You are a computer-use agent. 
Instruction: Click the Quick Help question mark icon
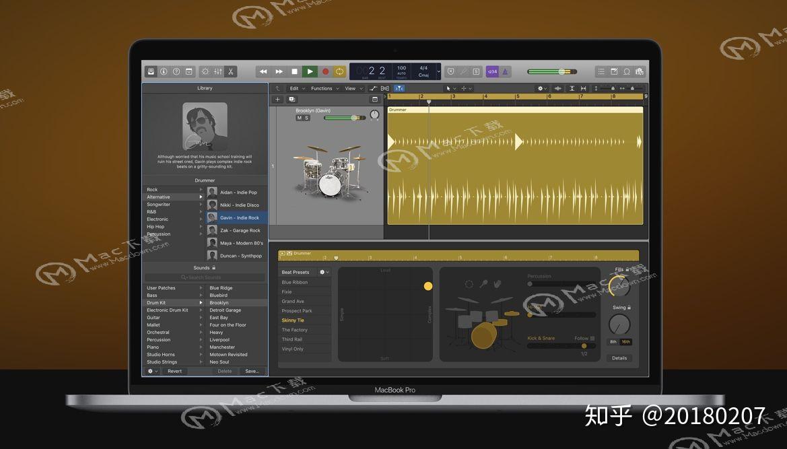pos(176,72)
